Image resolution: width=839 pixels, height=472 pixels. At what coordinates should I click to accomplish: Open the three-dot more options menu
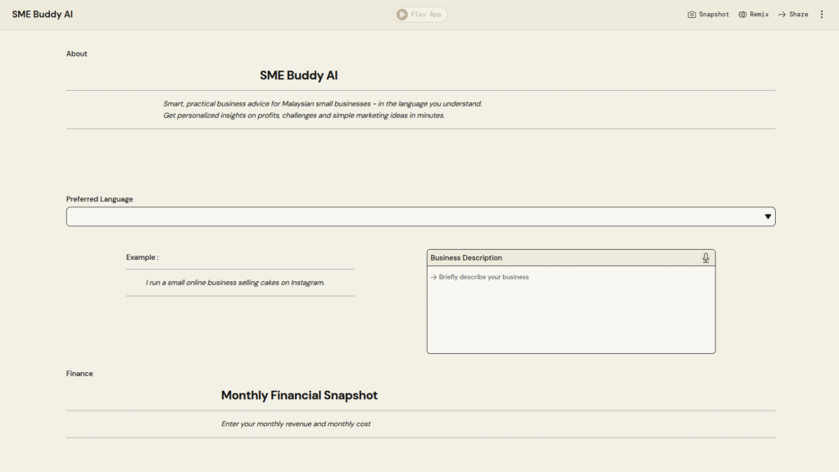822,15
